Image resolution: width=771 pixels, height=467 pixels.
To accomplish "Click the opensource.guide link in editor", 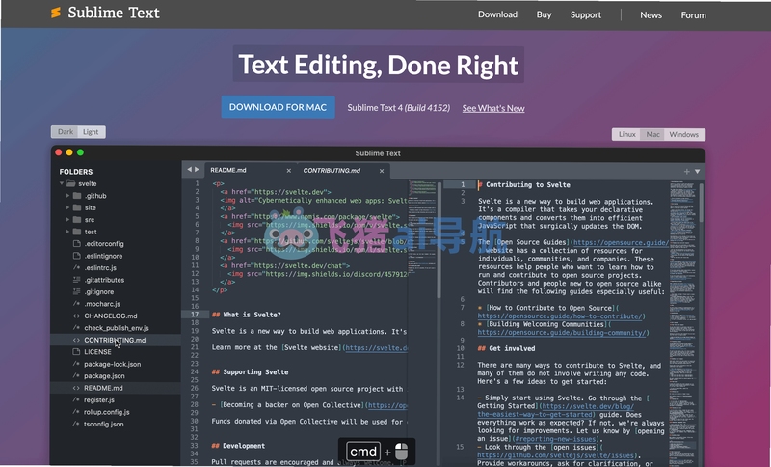I will pos(621,242).
